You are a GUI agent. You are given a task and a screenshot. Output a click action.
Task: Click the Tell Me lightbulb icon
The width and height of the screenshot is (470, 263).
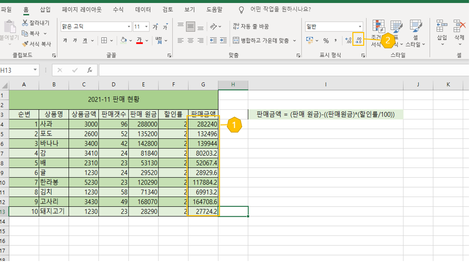click(x=241, y=10)
